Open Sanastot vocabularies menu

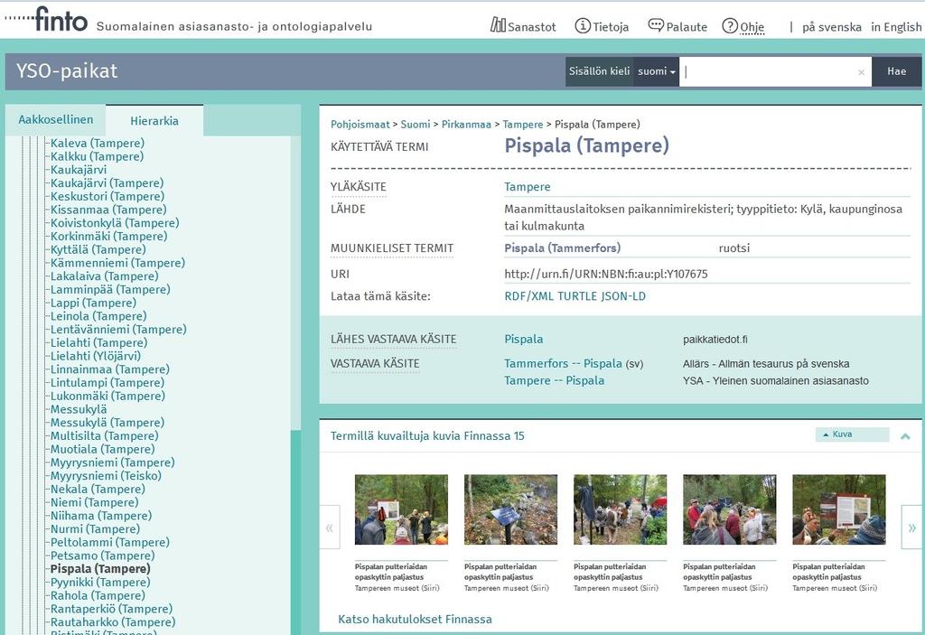pyautogui.click(x=523, y=26)
